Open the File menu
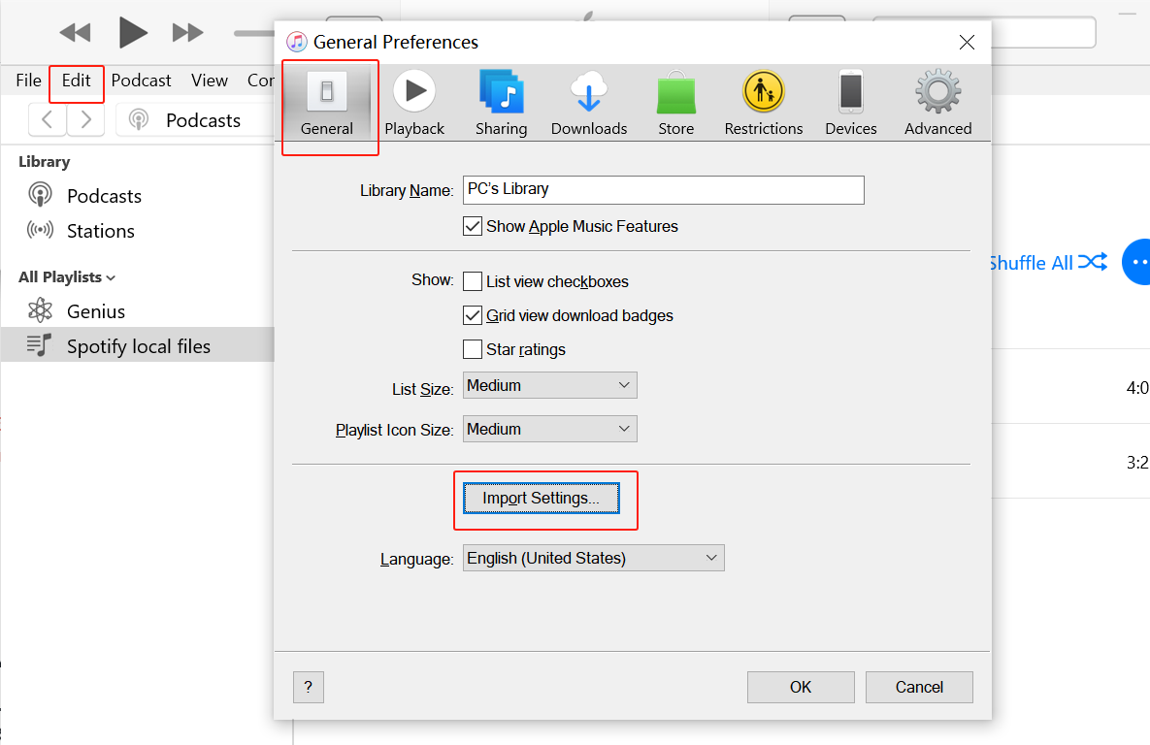 28,81
